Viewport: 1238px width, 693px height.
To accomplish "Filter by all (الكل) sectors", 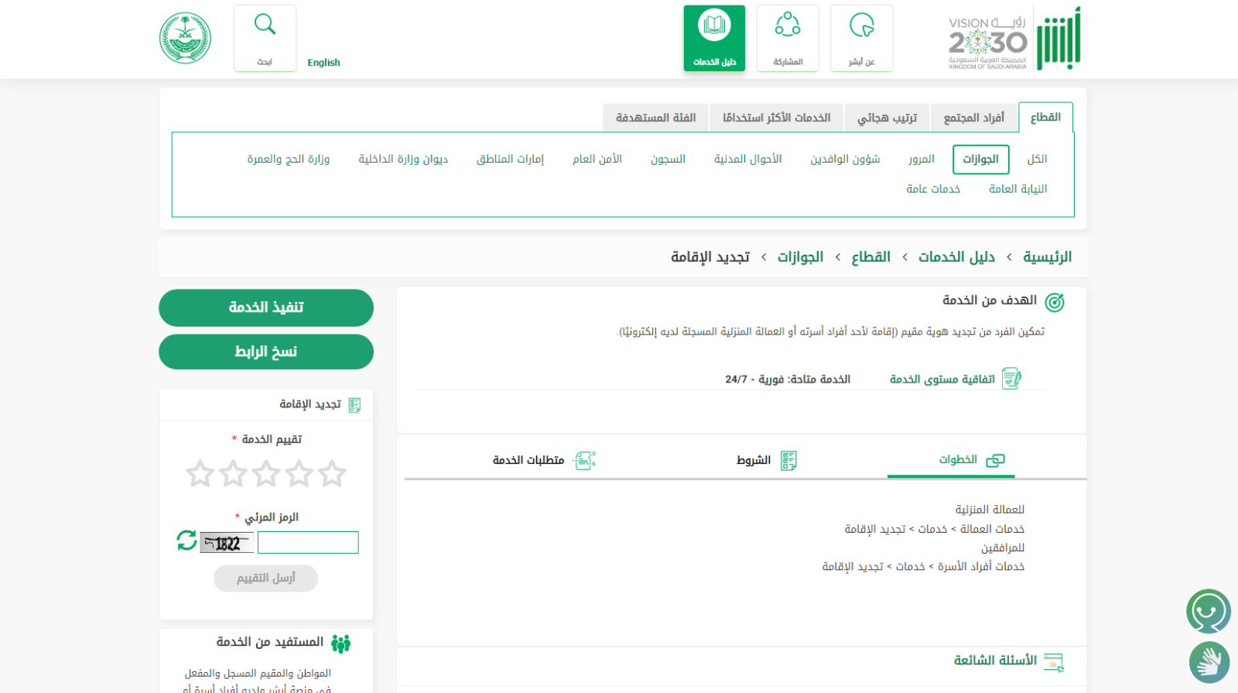I will [x=1037, y=159].
